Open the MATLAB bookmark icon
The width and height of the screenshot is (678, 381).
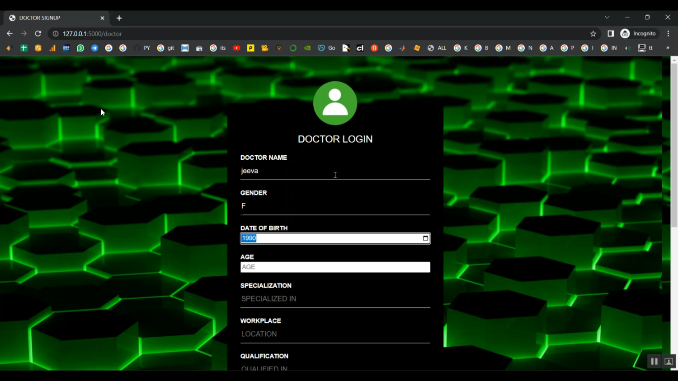tap(402, 48)
